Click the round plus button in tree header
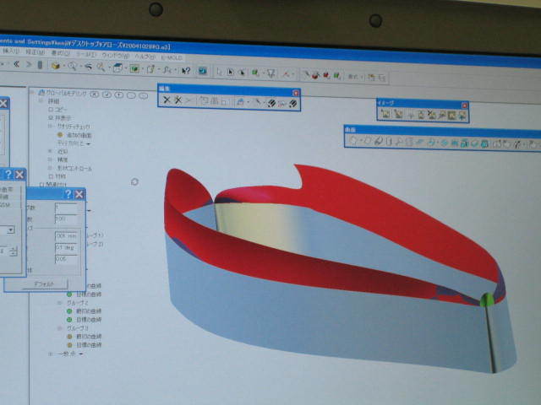Viewport: 541px width, 405px height. tap(119, 94)
